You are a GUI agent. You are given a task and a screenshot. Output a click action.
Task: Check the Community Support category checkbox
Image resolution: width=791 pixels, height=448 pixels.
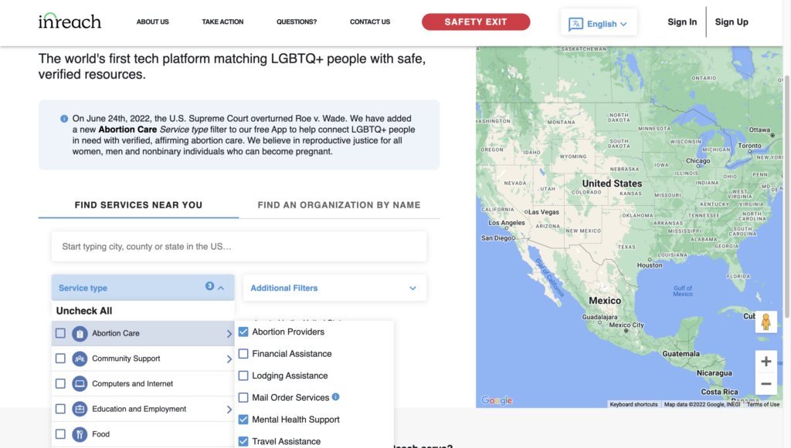[x=60, y=359]
